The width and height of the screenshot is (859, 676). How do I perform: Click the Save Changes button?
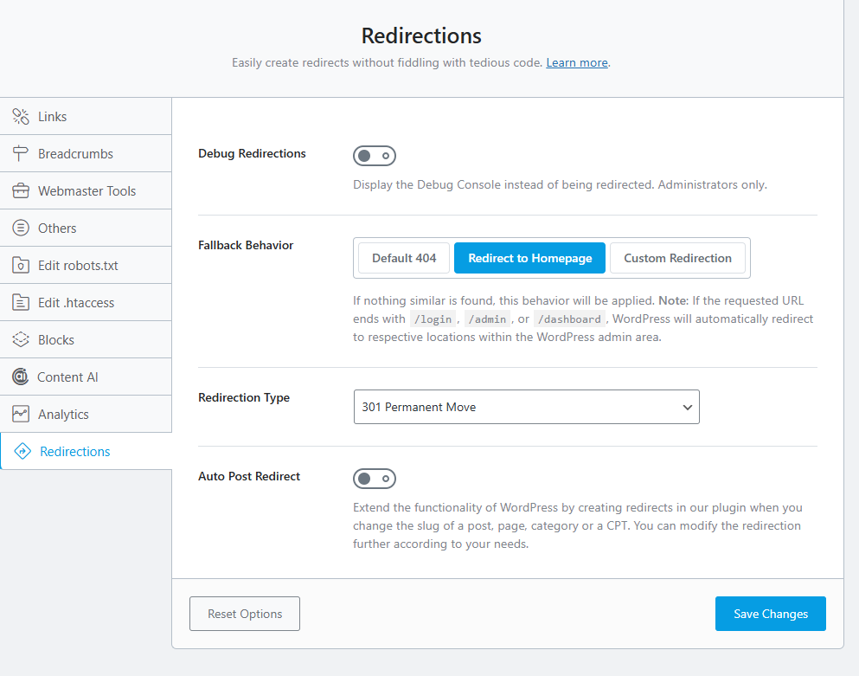(x=770, y=614)
